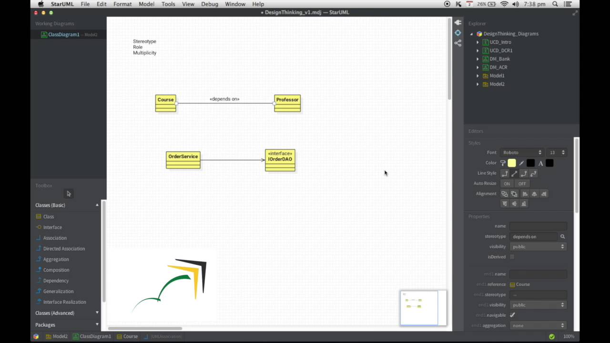Image resolution: width=610 pixels, height=343 pixels.
Task: Open the Help menu
Action: [x=258, y=4]
